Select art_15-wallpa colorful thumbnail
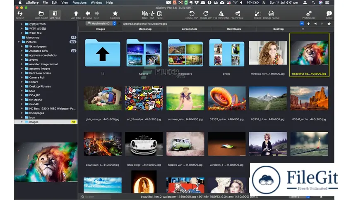Viewport: 346px width, 200px height. 144,98
